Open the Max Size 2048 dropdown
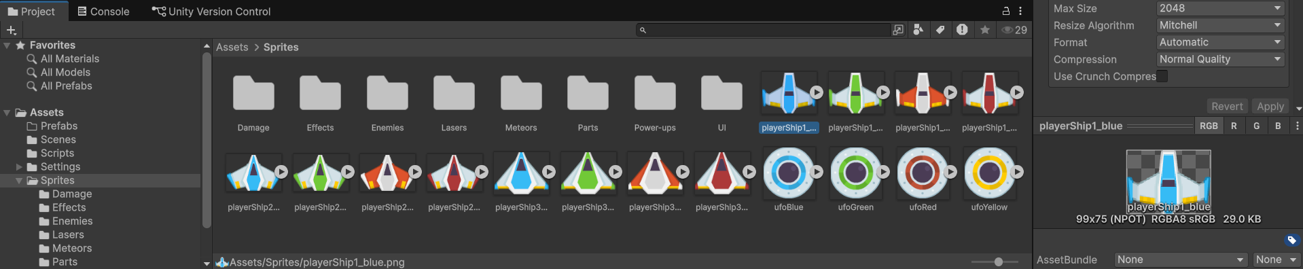Image resolution: width=1303 pixels, height=269 pixels. coord(1221,8)
